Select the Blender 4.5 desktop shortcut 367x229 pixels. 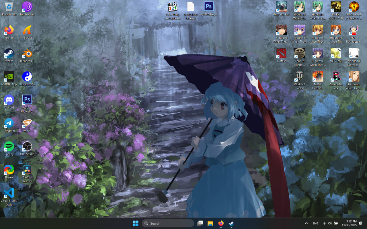coord(27,56)
